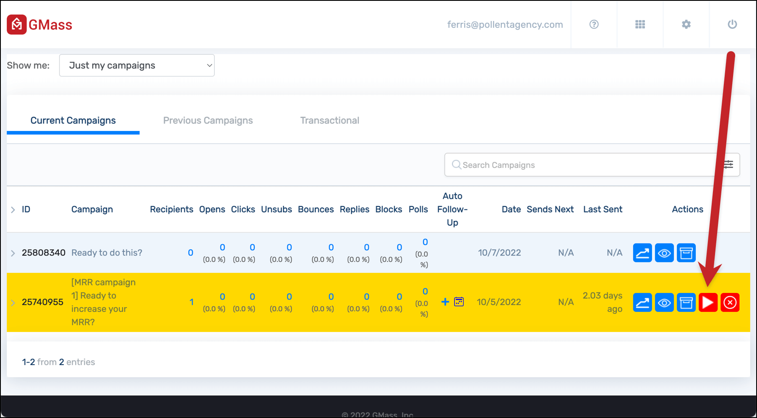Open the settings gear icon
This screenshot has height=418, width=757.
pyautogui.click(x=686, y=24)
